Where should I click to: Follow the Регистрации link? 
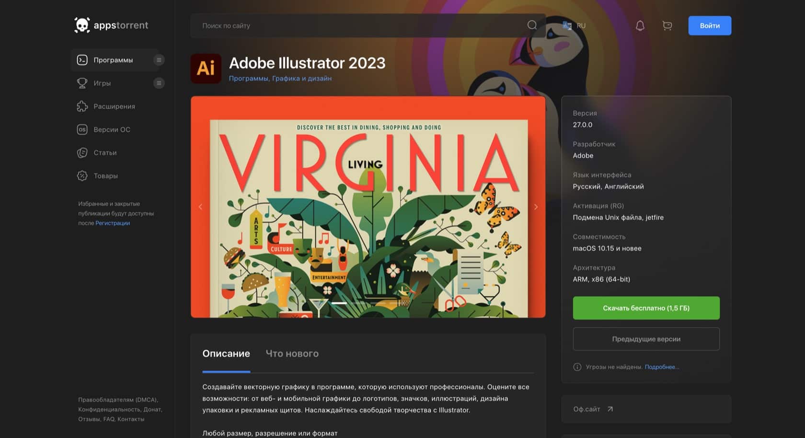(113, 223)
